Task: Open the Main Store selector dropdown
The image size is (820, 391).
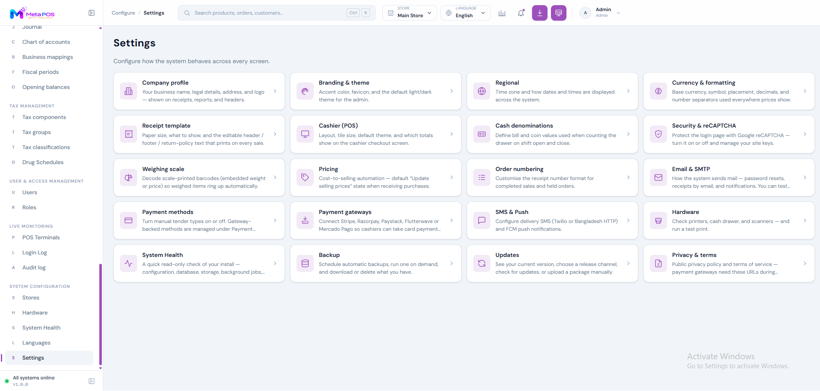Action: 410,13
